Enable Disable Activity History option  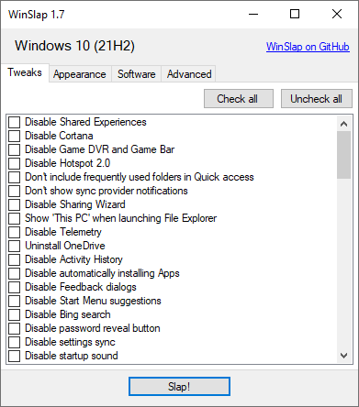14,259
